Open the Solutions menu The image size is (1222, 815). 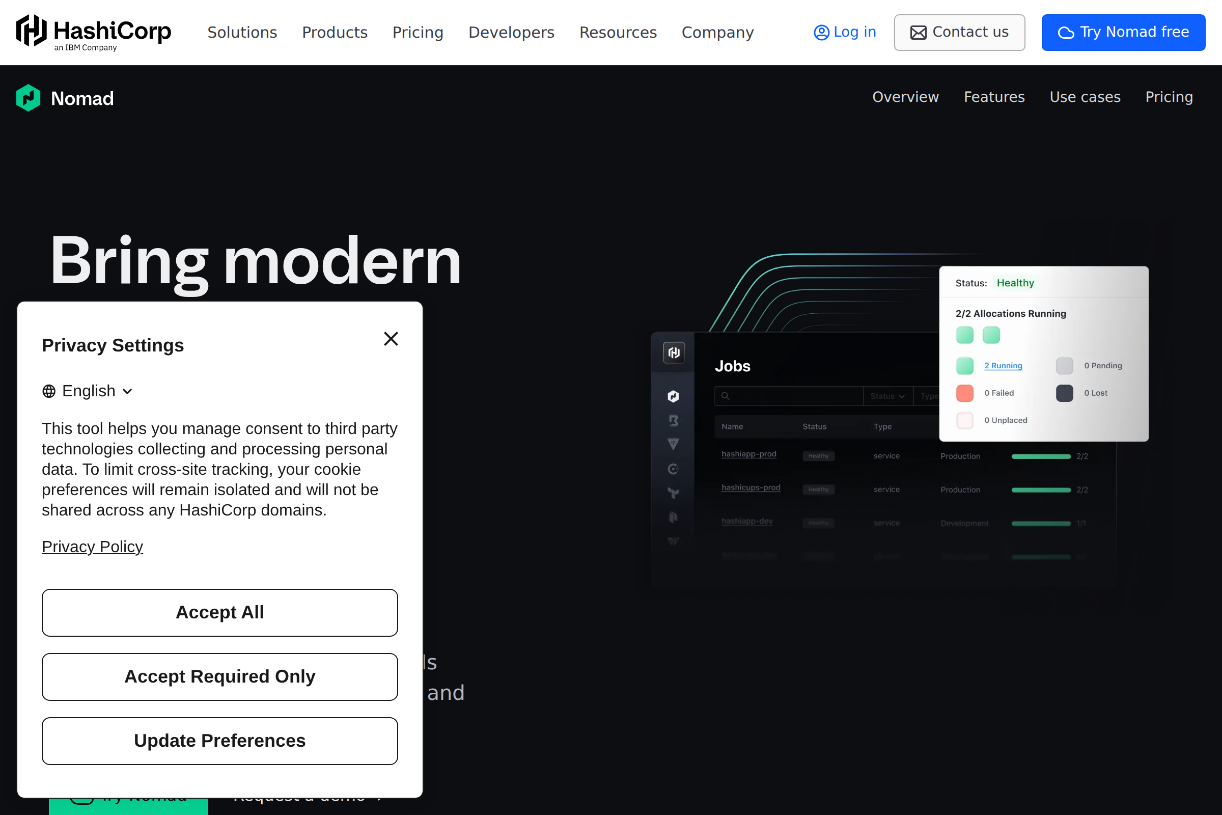(x=242, y=32)
